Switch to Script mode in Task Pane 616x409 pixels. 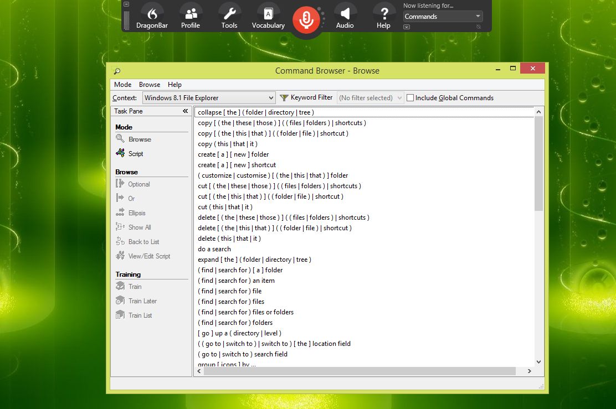click(130, 153)
